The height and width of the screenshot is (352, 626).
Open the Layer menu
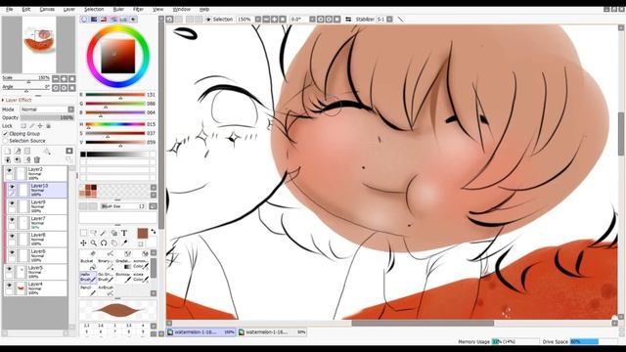(69, 9)
